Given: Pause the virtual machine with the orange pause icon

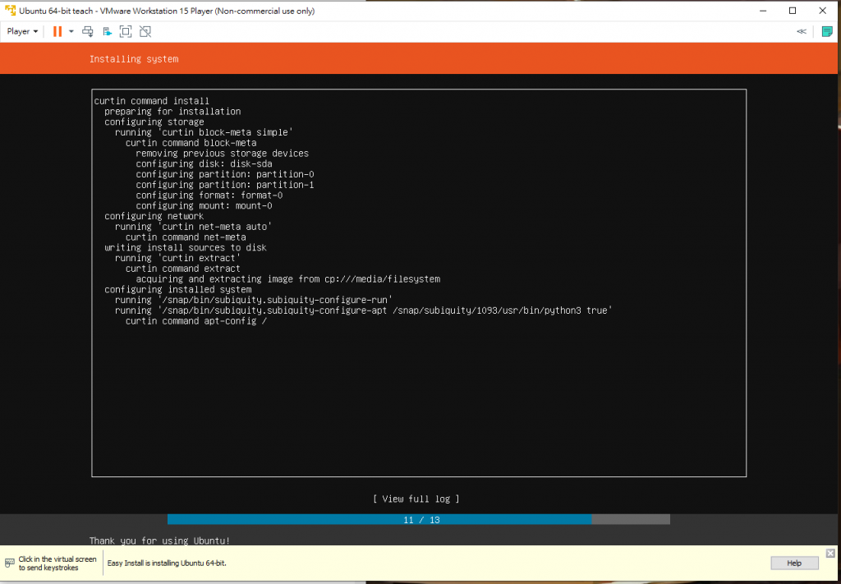Looking at the screenshot, I should coord(57,32).
